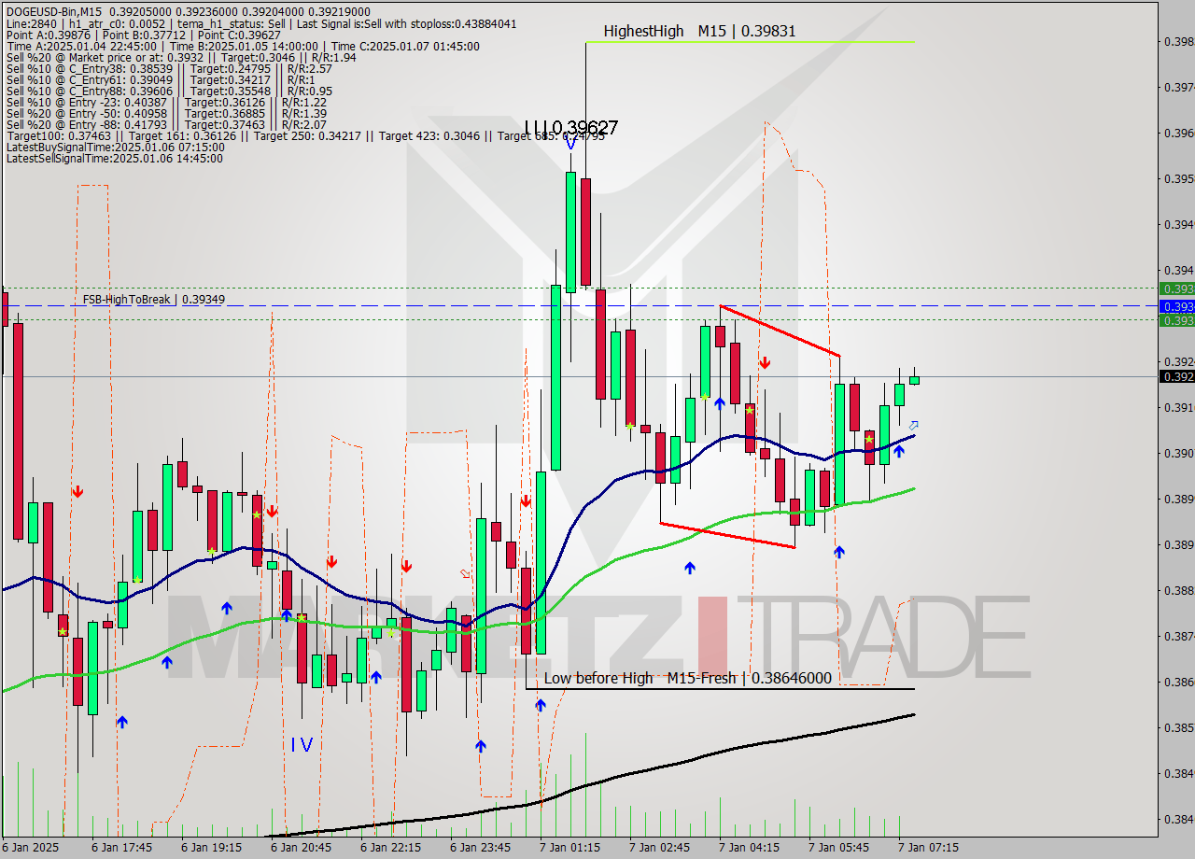Image resolution: width=1195 pixels, height=859 pixels.
Task: Click the 6 Jan 2025 date label
Action: click(31, 847)
